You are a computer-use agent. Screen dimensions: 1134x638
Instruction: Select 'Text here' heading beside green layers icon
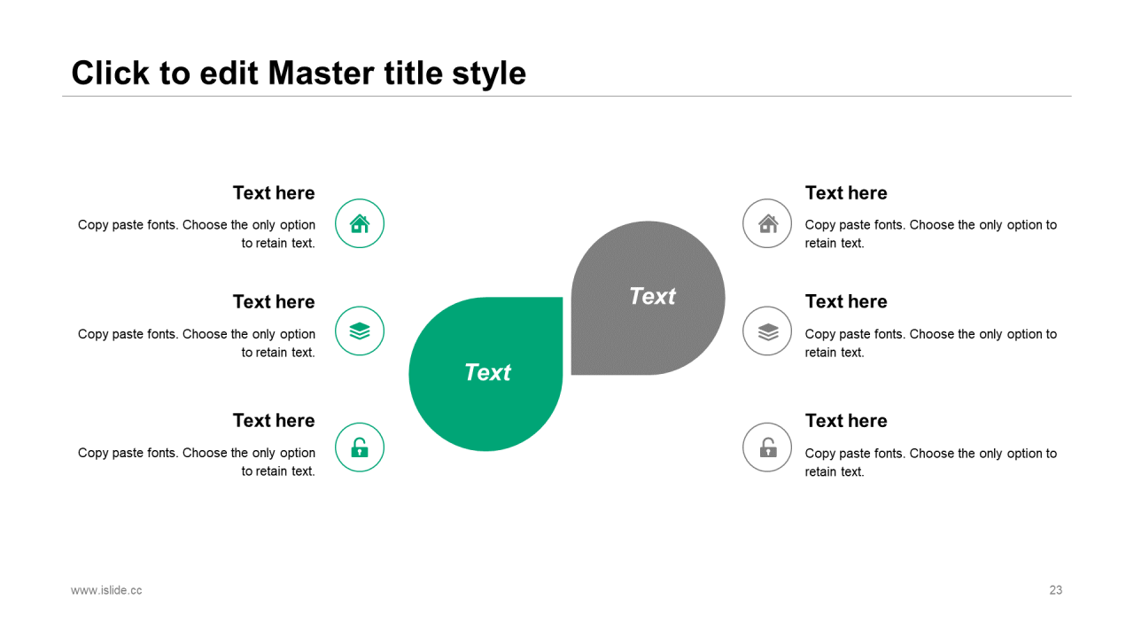tap(274, 302)
